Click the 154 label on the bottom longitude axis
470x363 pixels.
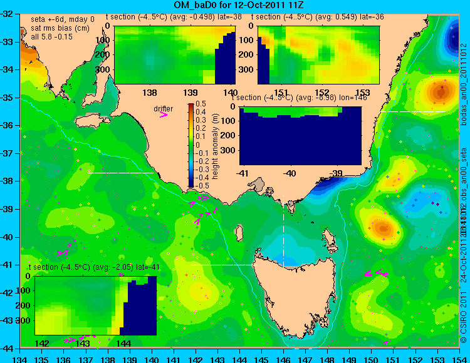[459, 359]
